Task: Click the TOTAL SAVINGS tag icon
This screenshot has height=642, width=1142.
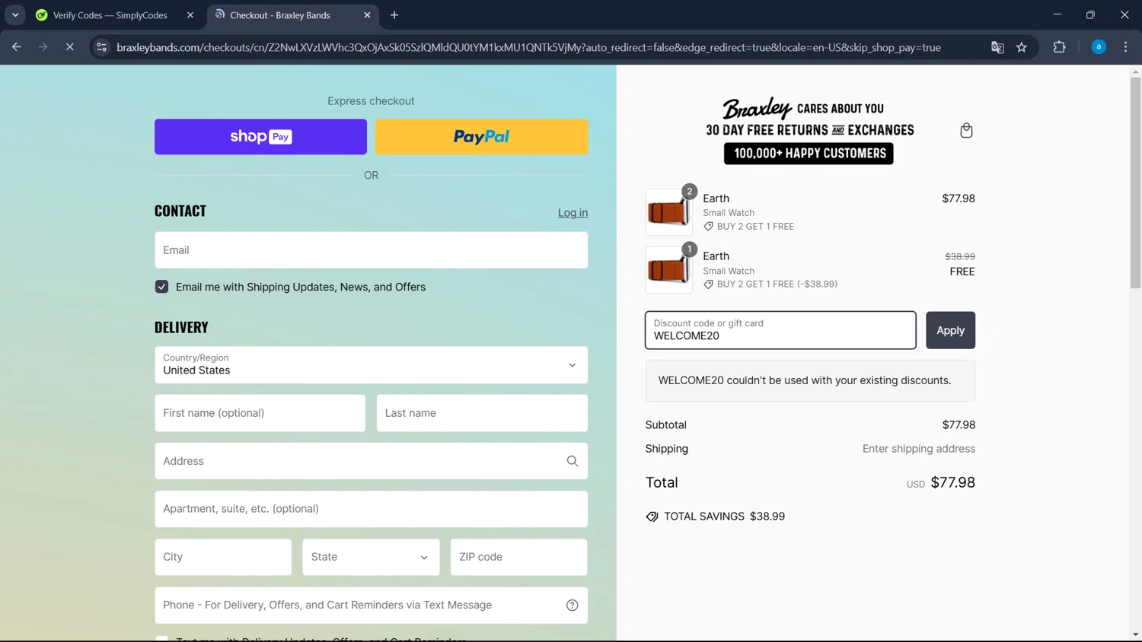Action: [x=652, y=516]
